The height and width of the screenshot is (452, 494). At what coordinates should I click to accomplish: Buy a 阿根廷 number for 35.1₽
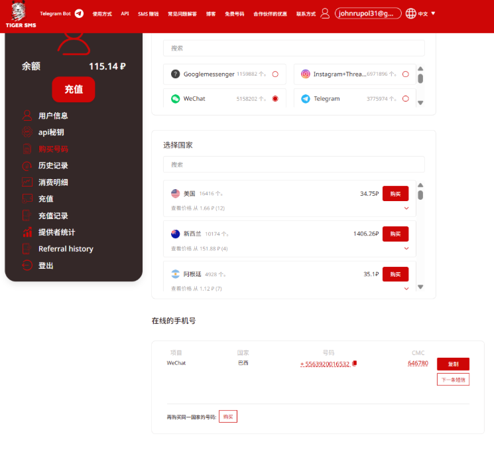pyautogui.click(x=395, y=274)
